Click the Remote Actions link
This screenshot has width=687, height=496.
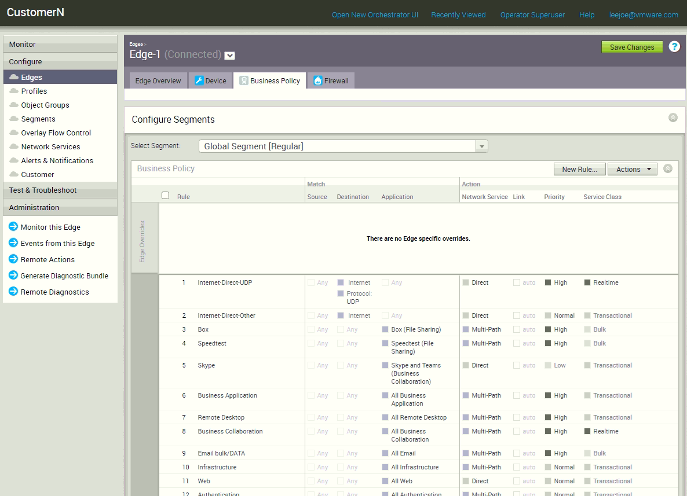47,260
